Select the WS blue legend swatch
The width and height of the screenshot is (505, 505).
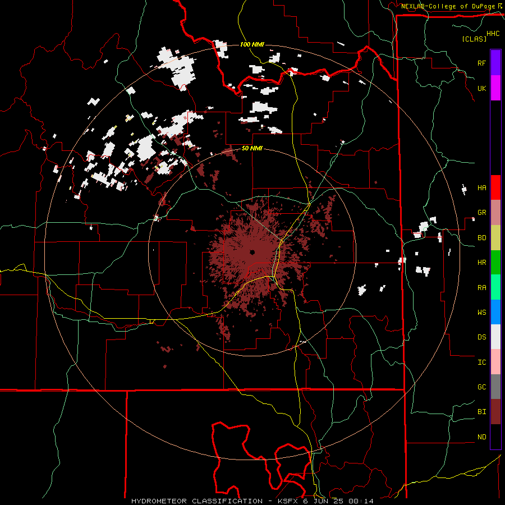coord(495,312)
